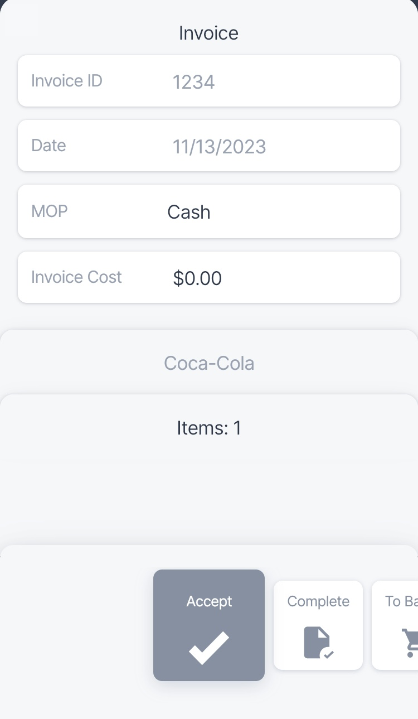Click empty space right of Cash in MOP row

[x=312, y=212]
